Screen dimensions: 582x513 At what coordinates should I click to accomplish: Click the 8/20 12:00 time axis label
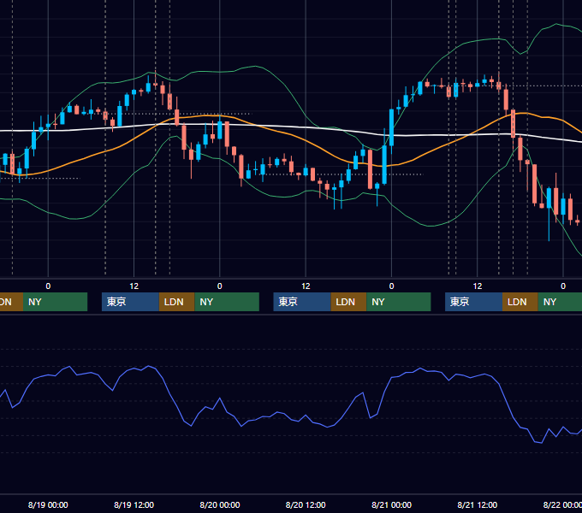[x=306, y=504]
